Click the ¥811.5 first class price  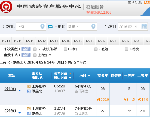pyautogui.click(x=129, y=100)
